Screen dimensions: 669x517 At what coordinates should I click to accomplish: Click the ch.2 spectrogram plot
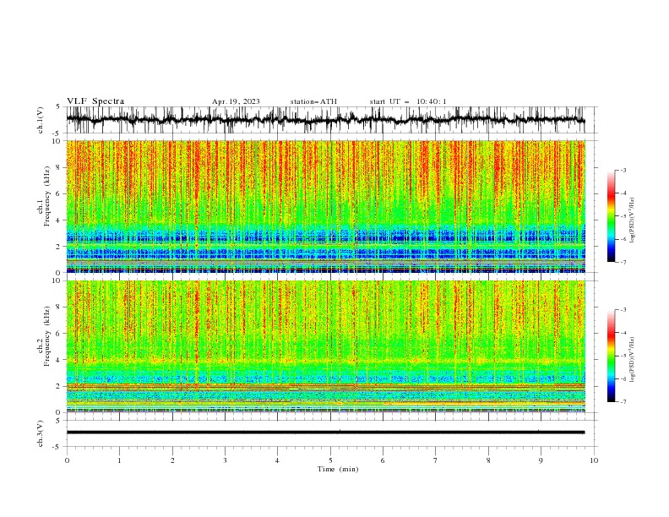[x=326, y=346]
